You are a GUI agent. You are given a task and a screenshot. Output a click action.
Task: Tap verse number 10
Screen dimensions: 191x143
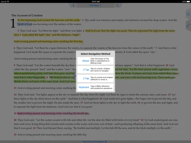(167, 65)
